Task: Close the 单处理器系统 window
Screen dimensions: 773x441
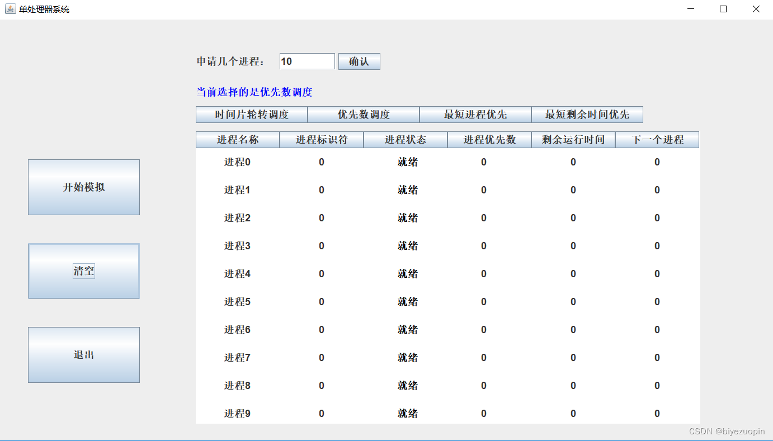Action: tap(756, 9)
